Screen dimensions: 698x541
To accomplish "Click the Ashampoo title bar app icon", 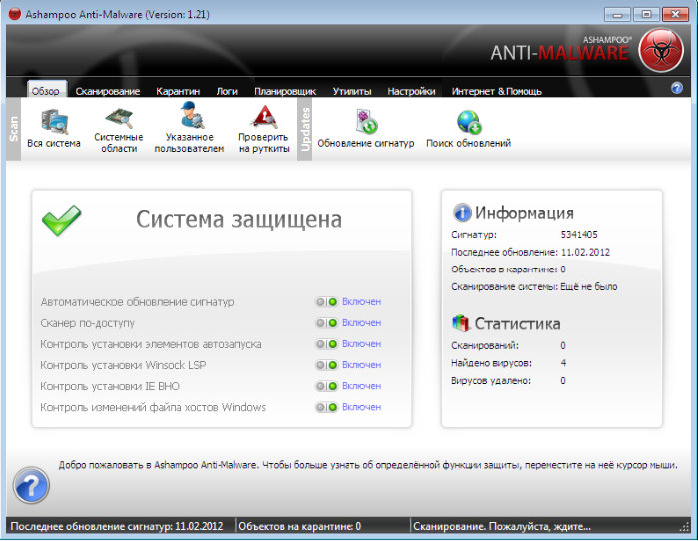I will pos(15,14).
